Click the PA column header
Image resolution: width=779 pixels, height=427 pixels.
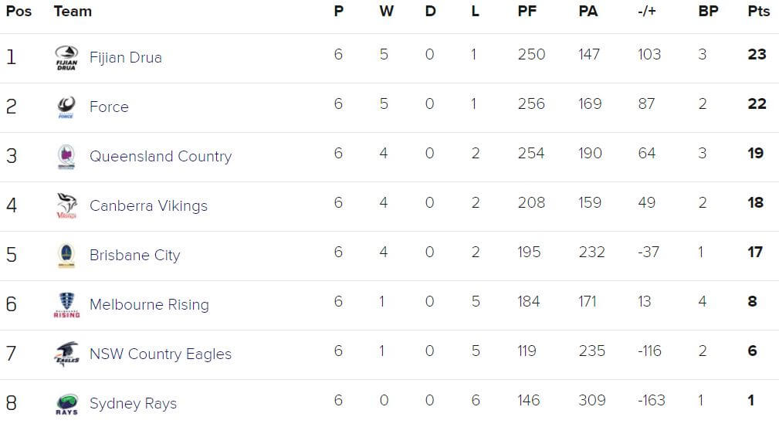point(588,11)
